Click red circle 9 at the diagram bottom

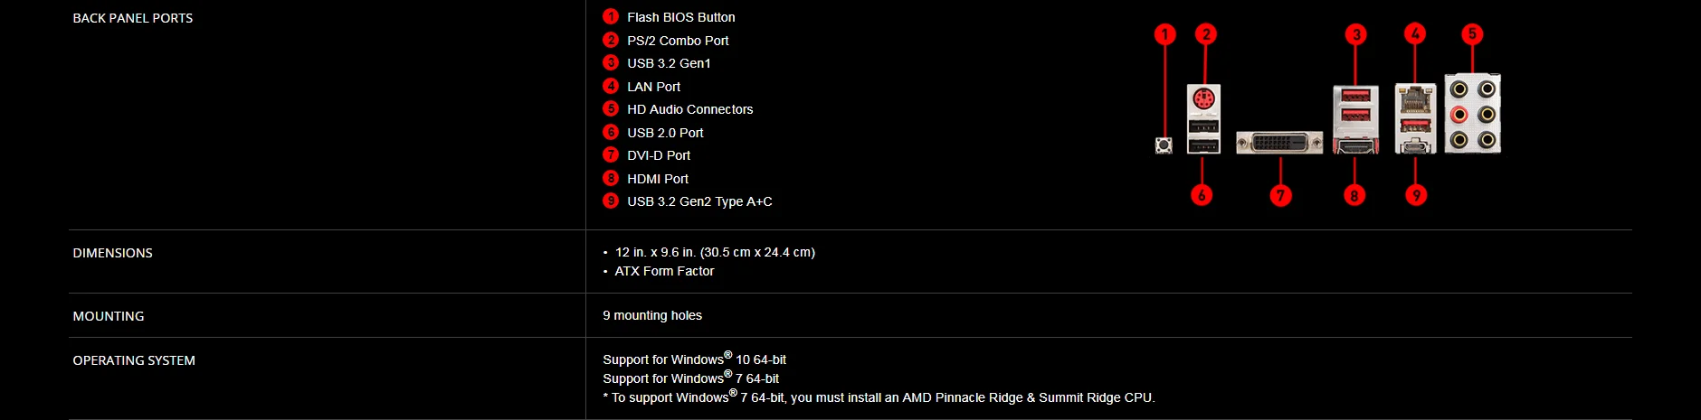[x=1416, y=195]
